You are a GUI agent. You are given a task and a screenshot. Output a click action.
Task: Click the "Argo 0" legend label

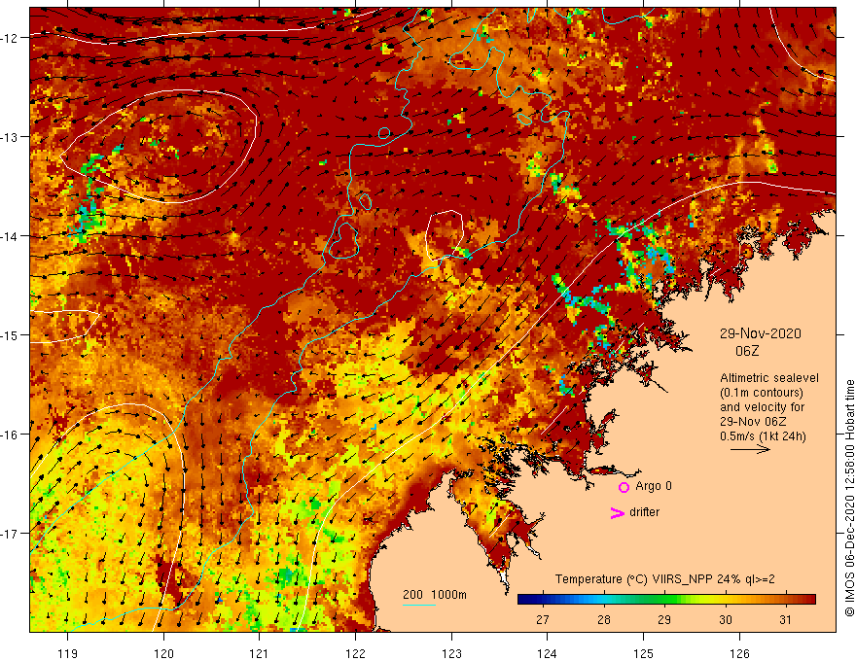pyautogui.click(x=654, y=486)
